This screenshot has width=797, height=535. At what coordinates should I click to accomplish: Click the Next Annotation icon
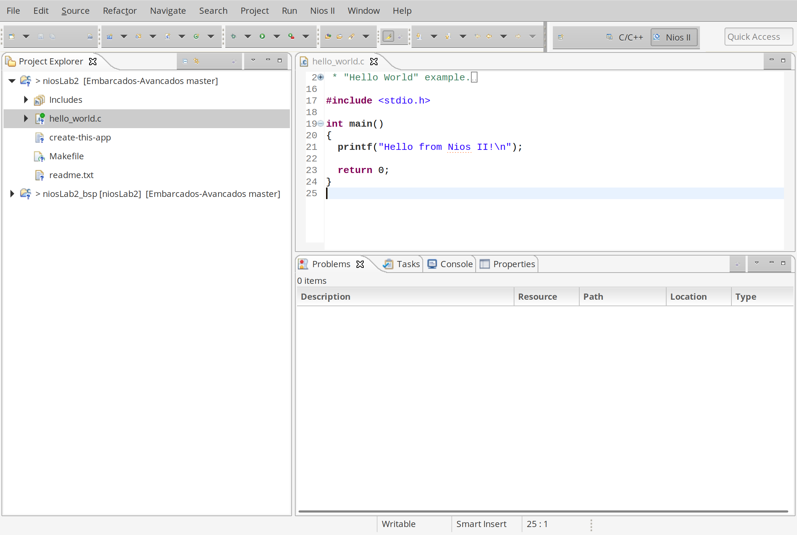(419, 37)
